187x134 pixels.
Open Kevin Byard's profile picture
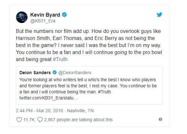22,17
